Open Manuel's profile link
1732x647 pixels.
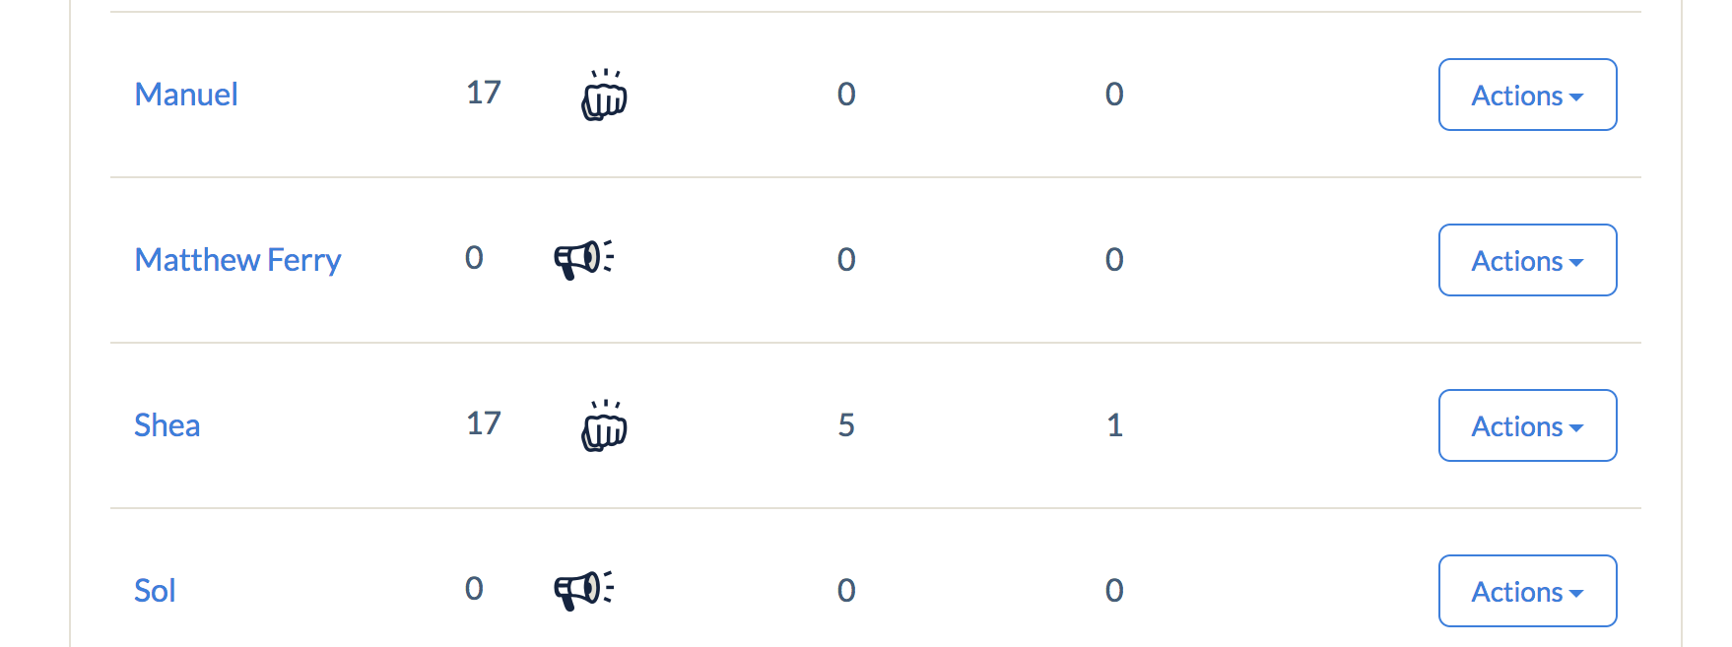[x=186, y=95]
